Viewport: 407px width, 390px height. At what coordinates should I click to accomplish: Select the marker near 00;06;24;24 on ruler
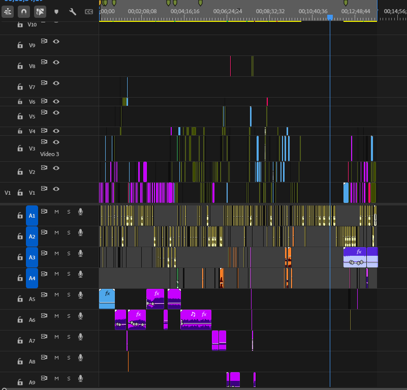point(200,3)
